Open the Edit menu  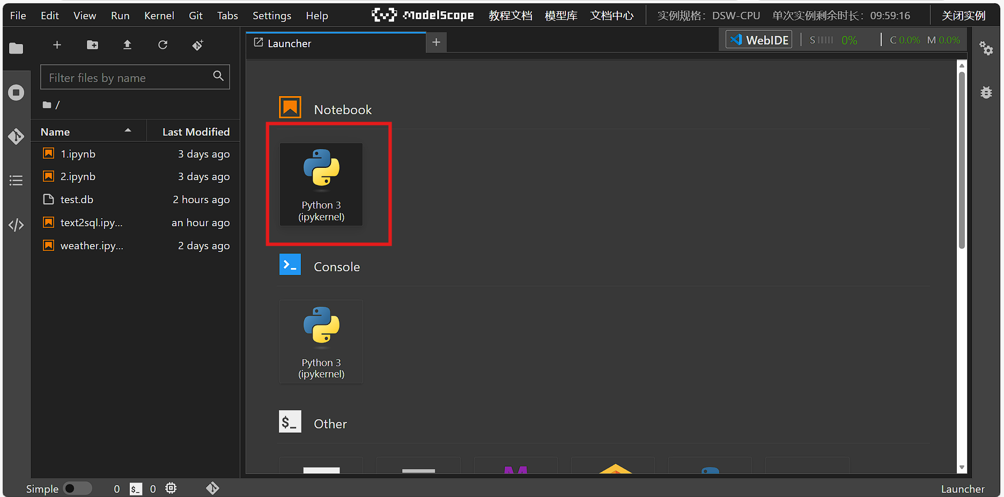pos(50,16)
